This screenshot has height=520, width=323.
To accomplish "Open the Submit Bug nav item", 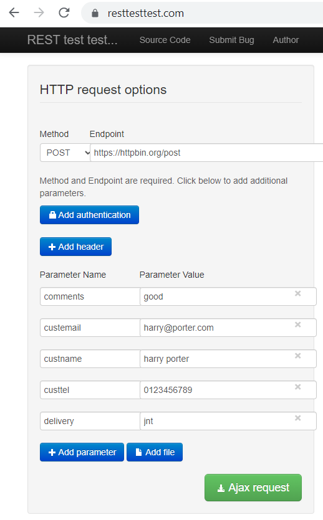I will pyautogui.click(x=231, y=40).
